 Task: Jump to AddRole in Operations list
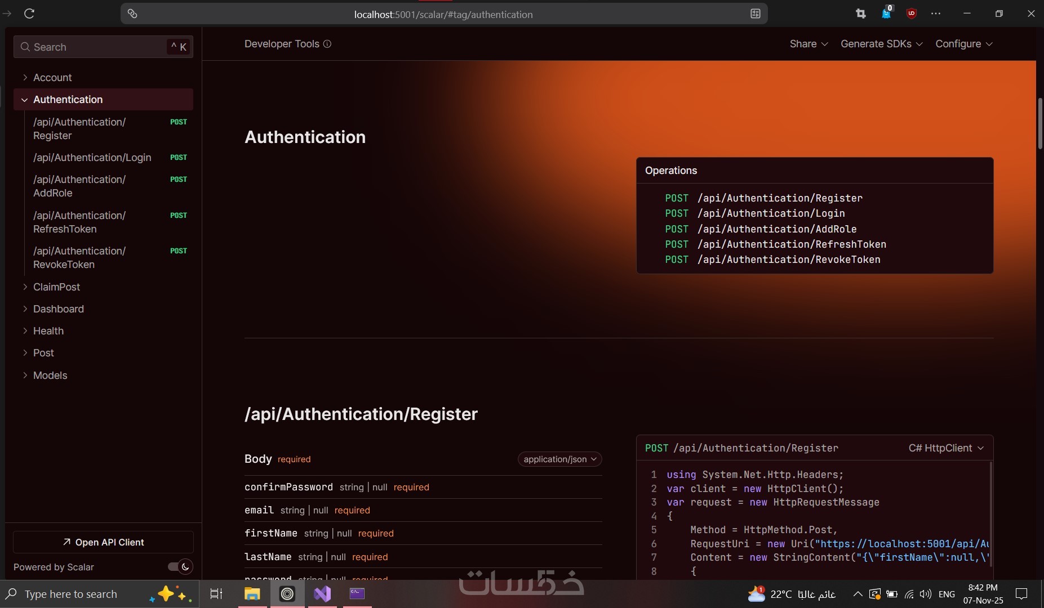click(x=761, y=229)
